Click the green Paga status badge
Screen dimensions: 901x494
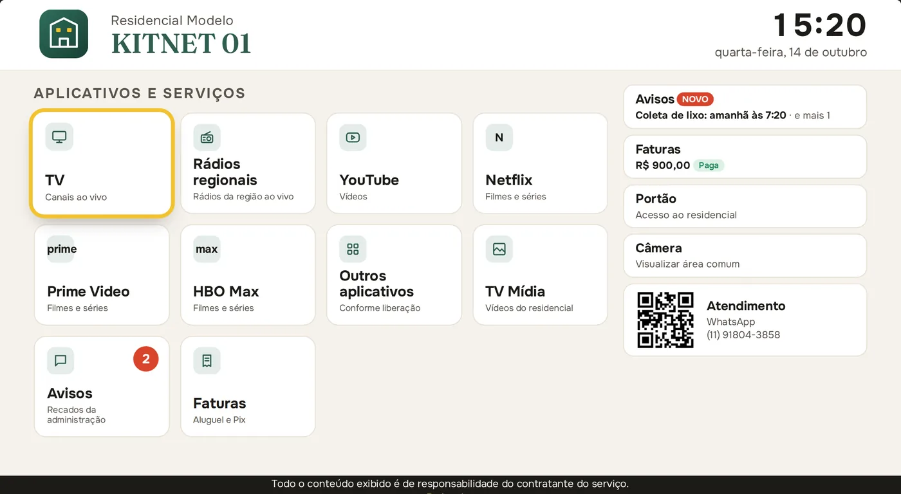709,165
